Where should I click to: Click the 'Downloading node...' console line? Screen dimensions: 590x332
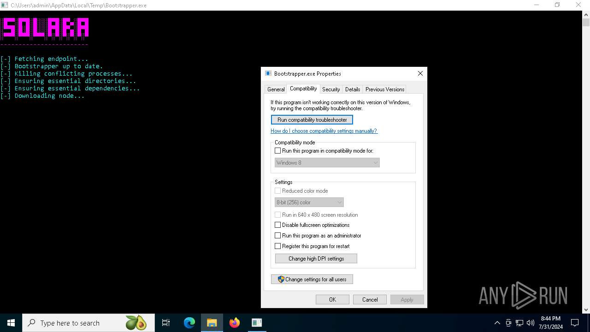pos(42,96)
